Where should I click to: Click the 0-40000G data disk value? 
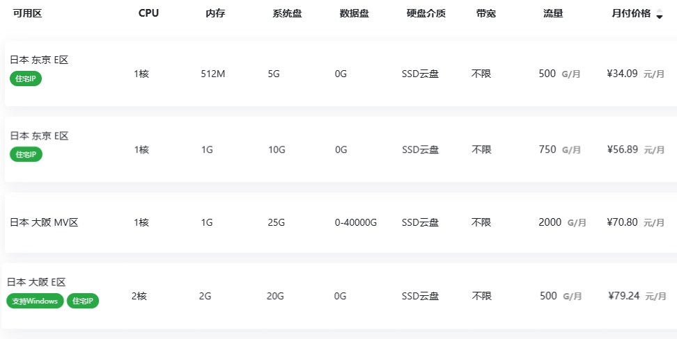point(356,223)
